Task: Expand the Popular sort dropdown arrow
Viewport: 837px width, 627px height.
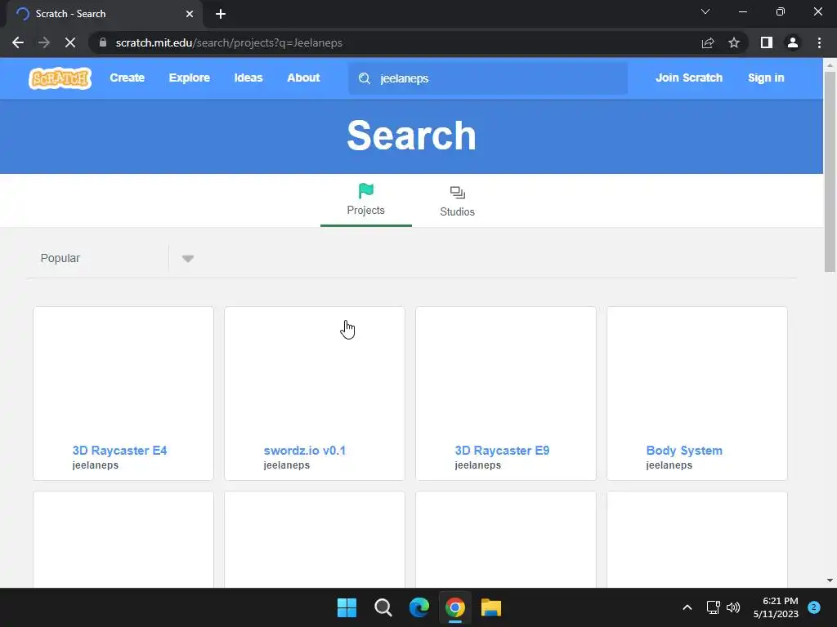Action: click(187, 259)
